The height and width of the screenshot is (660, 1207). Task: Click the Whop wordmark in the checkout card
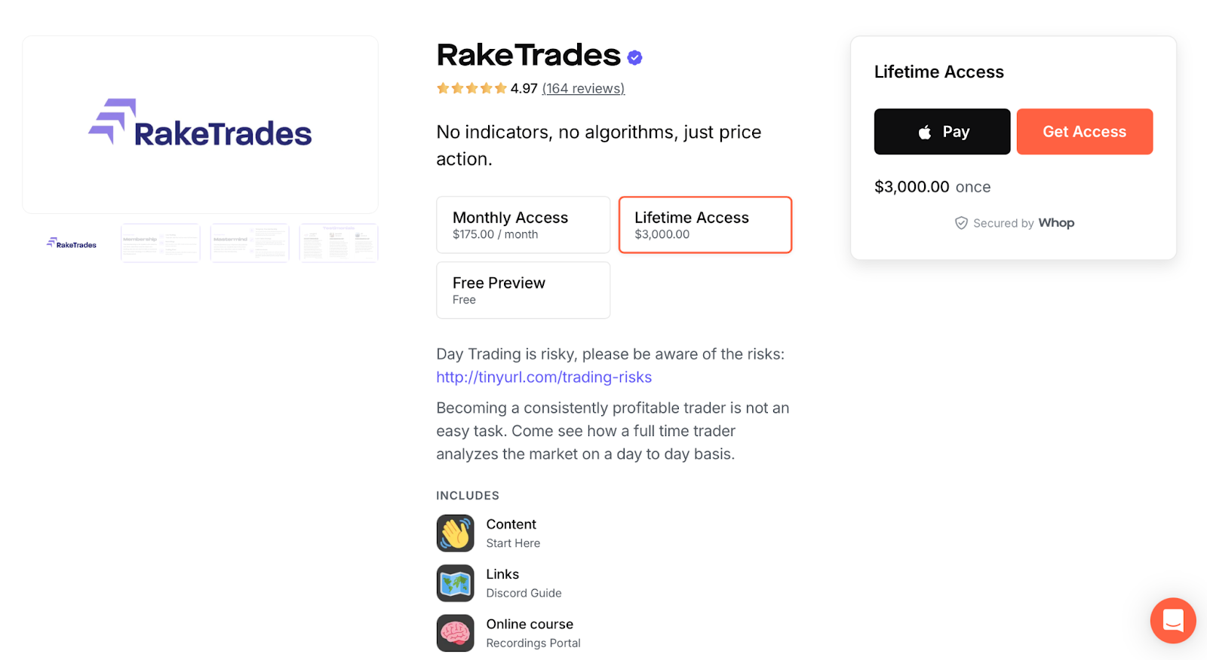(x=1056, y=222)
